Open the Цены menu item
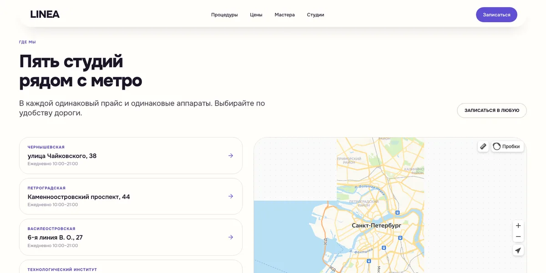The height and width of the screenshot is (273, 546). point(256,15)
